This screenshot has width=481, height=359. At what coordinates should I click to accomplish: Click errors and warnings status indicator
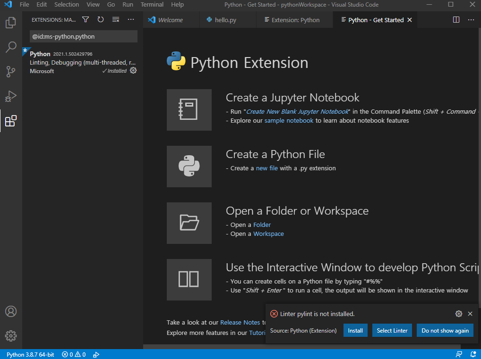coord(74,354)
